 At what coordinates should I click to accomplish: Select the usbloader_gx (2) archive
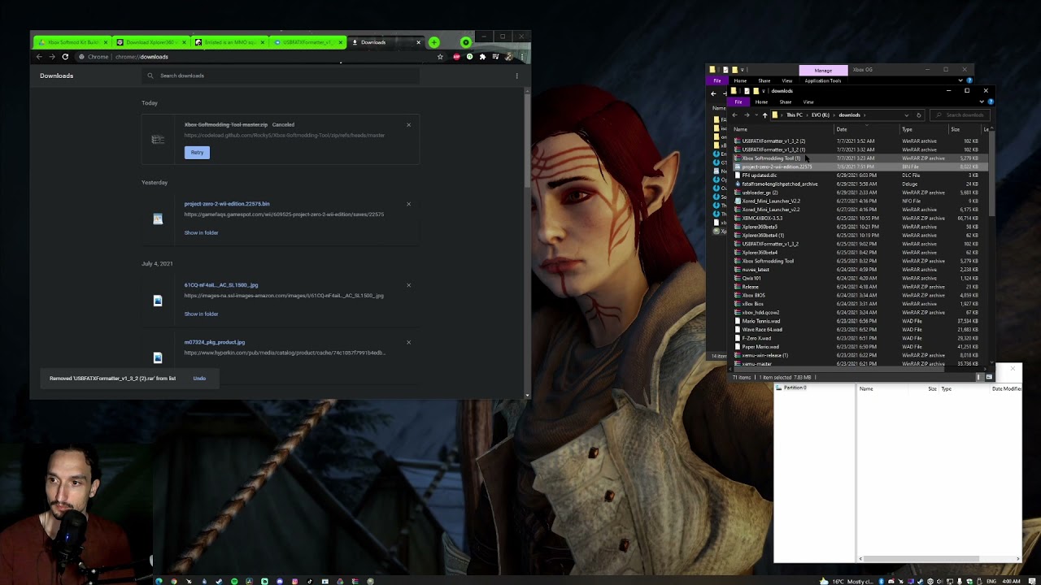(760, 193)
